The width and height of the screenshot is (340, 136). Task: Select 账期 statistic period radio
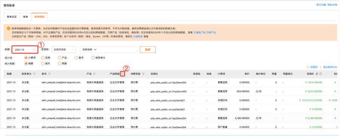click(26, 64)
